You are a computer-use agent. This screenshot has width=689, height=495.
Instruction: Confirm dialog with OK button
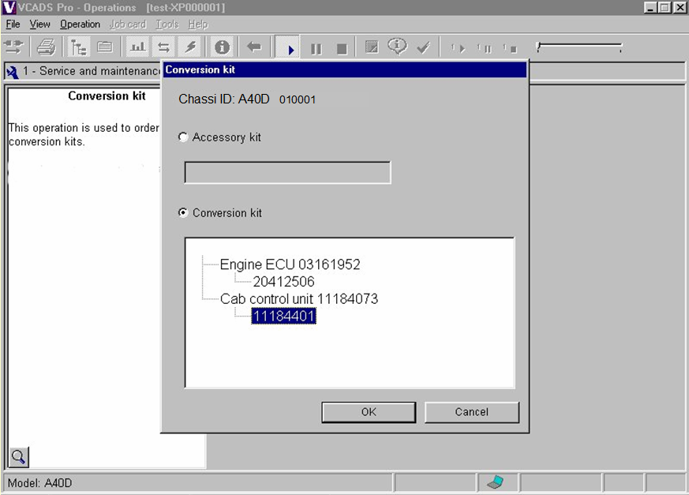[369, 412]
